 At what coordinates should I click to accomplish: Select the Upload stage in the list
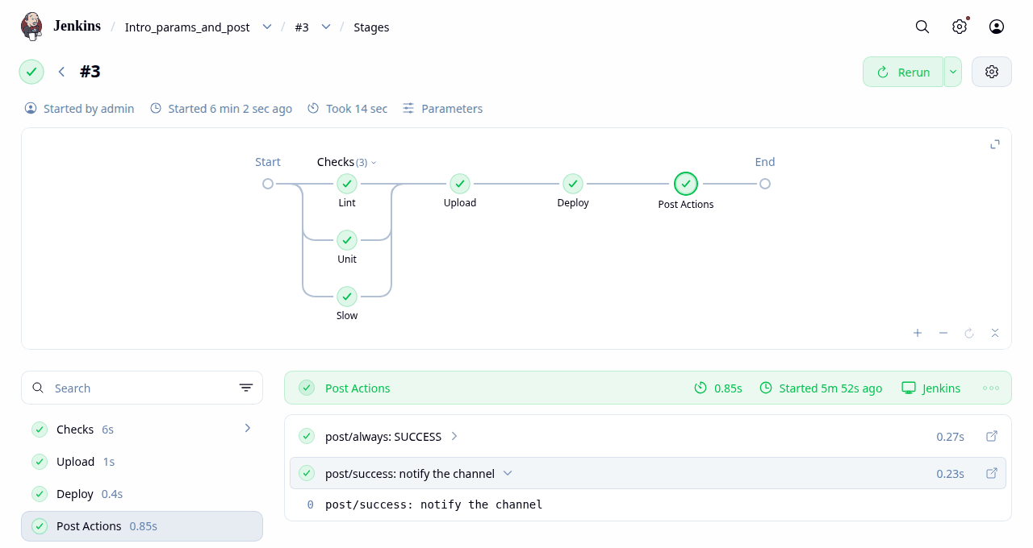(142, 462)
